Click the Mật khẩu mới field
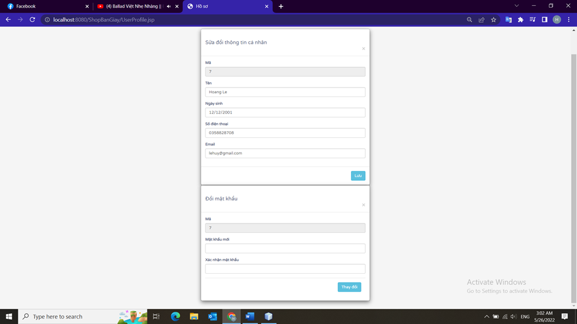 point(285,248)
